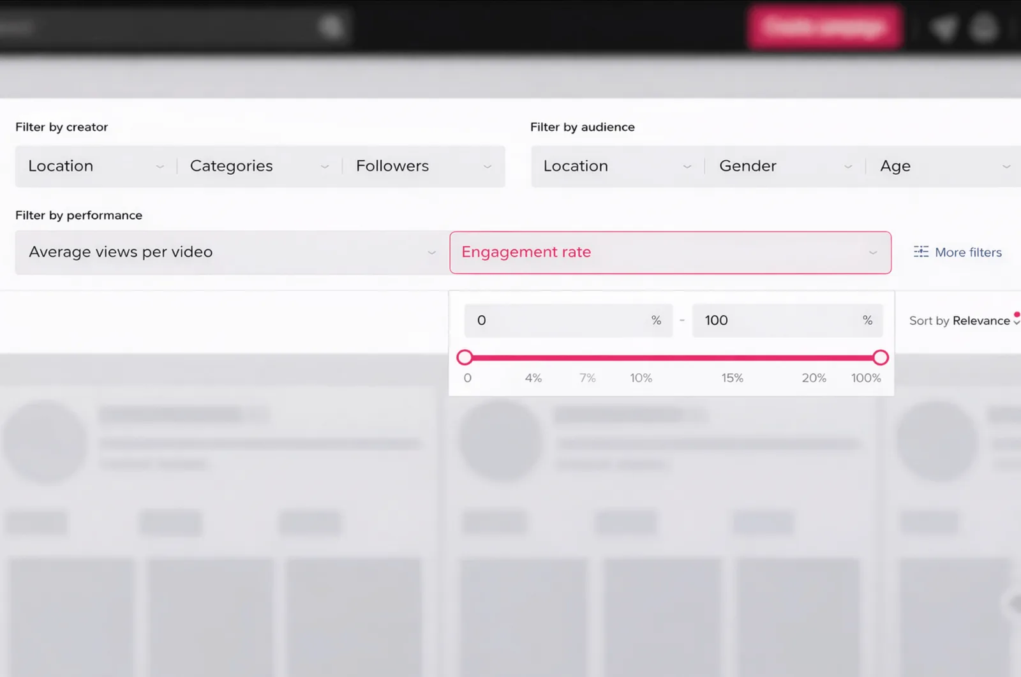This screenshot has width=1021, height=677.
Task: Click the minimum engagement percent field
Action: pos(562,320)
